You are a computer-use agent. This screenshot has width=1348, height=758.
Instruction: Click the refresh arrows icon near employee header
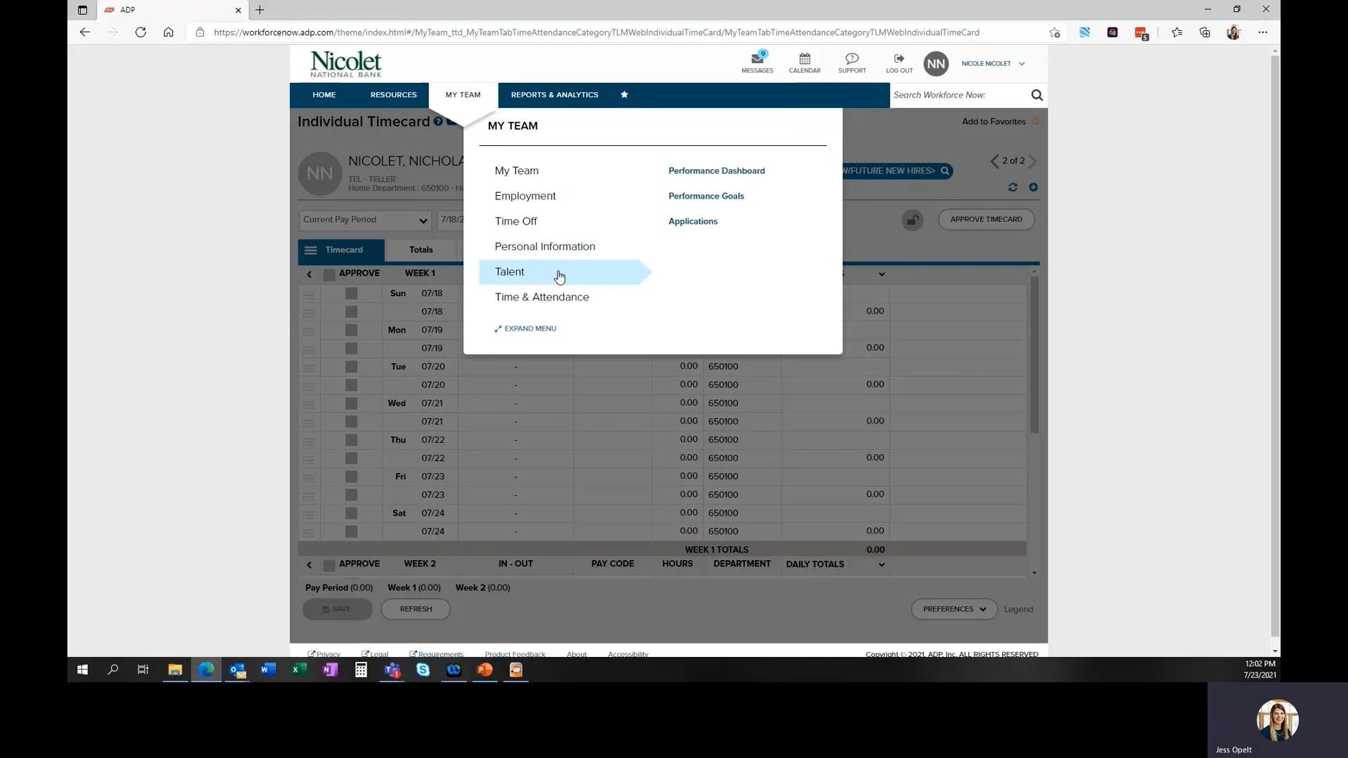[x=1012, y=187]
